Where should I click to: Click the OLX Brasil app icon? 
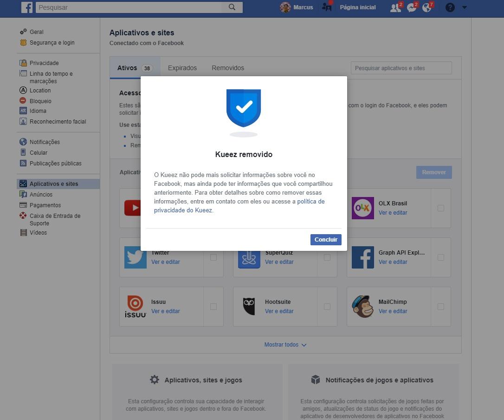point(362,208)
